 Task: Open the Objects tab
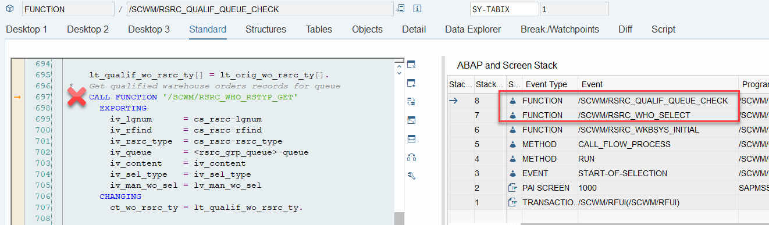click(x=367, y=29)
